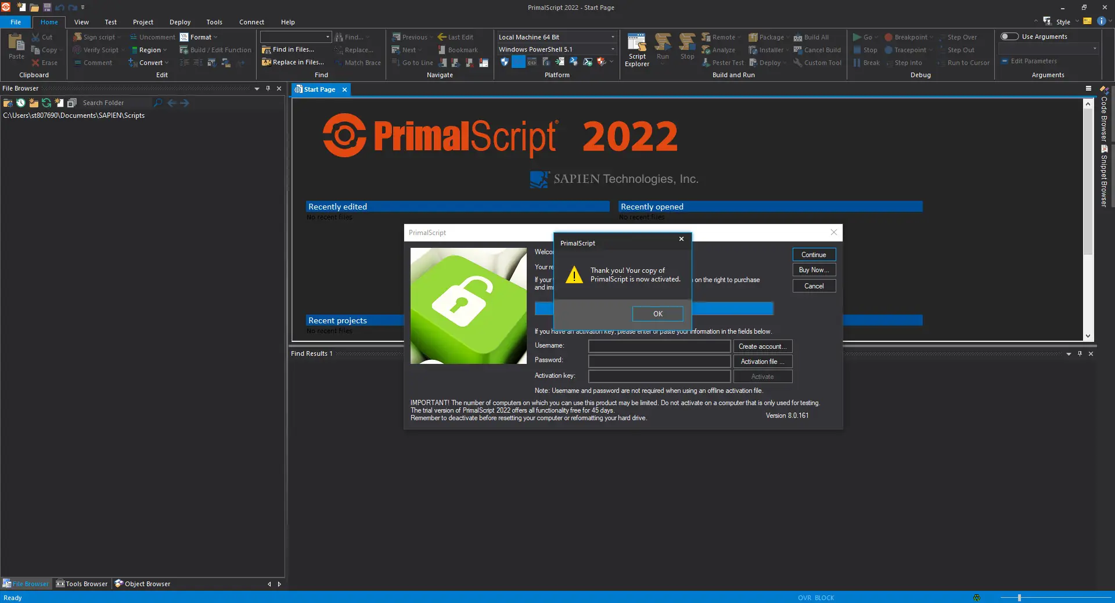1115x603 pixels.
Task: Expand the Region dropdown
Action: 165,50
